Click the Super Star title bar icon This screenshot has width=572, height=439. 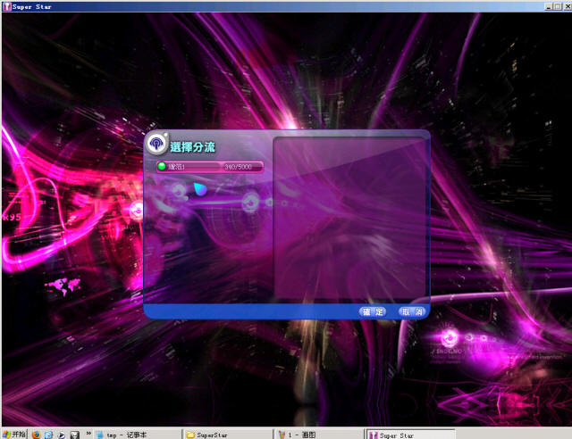[6, 6]
